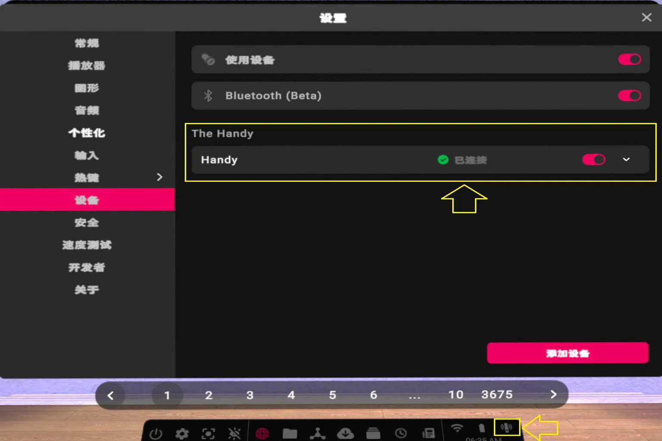The width and height of the screenshot is (662, 441).
Task: Jump to page 10
Action: (456, 394)
